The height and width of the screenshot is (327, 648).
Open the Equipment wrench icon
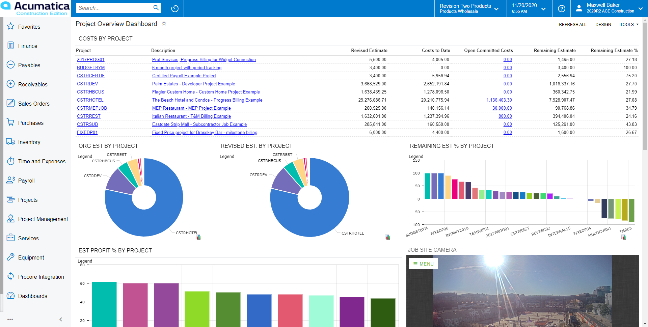[11, 257]
